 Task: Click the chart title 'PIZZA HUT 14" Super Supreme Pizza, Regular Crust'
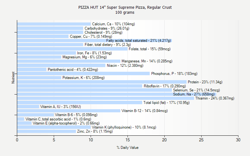[125, 7]
